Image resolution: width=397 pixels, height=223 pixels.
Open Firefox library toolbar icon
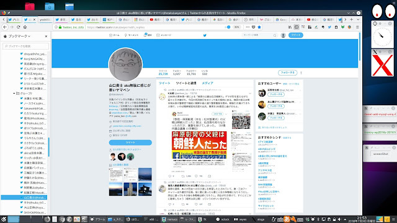click(x=290, y=27)
